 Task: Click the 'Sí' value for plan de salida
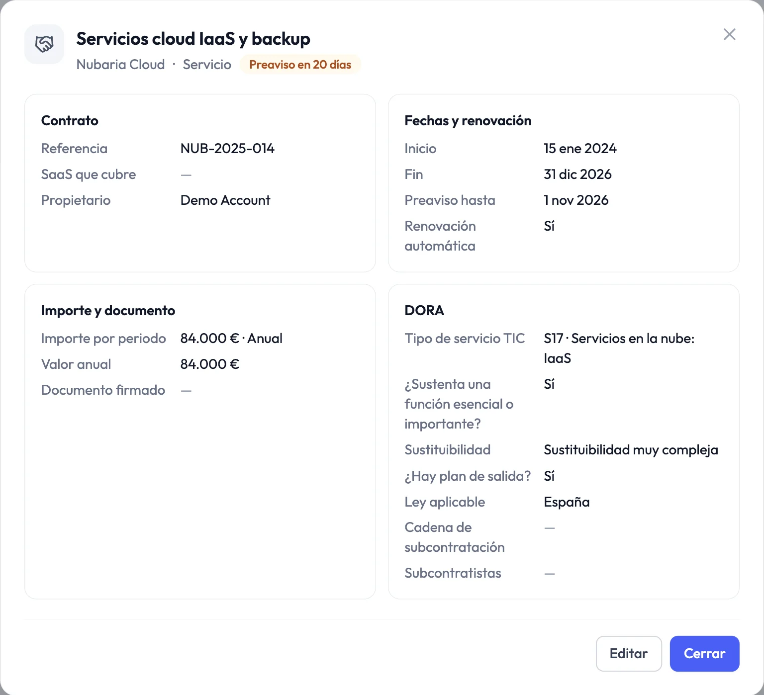point(549,476)
